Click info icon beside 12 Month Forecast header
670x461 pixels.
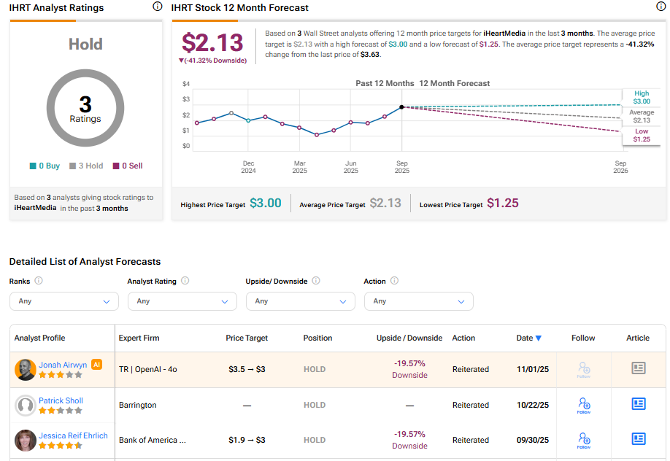[661, 7]
